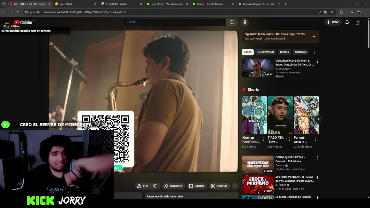Click the browser address bar URL

78,12
